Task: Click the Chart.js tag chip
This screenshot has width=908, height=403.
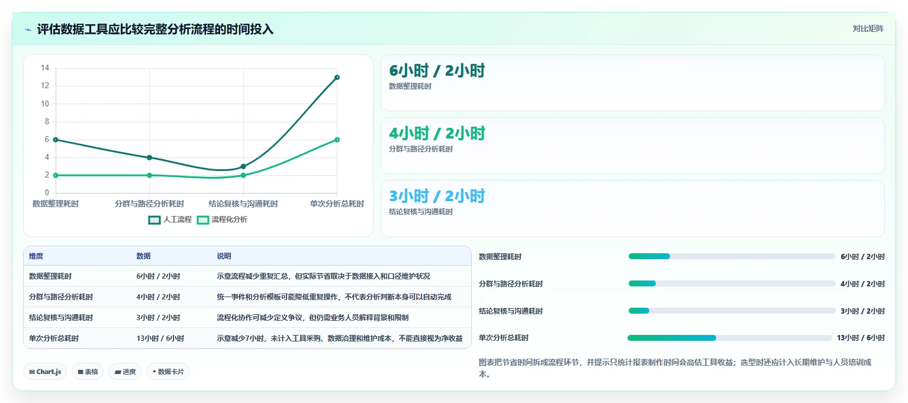Action: point(46,372)
